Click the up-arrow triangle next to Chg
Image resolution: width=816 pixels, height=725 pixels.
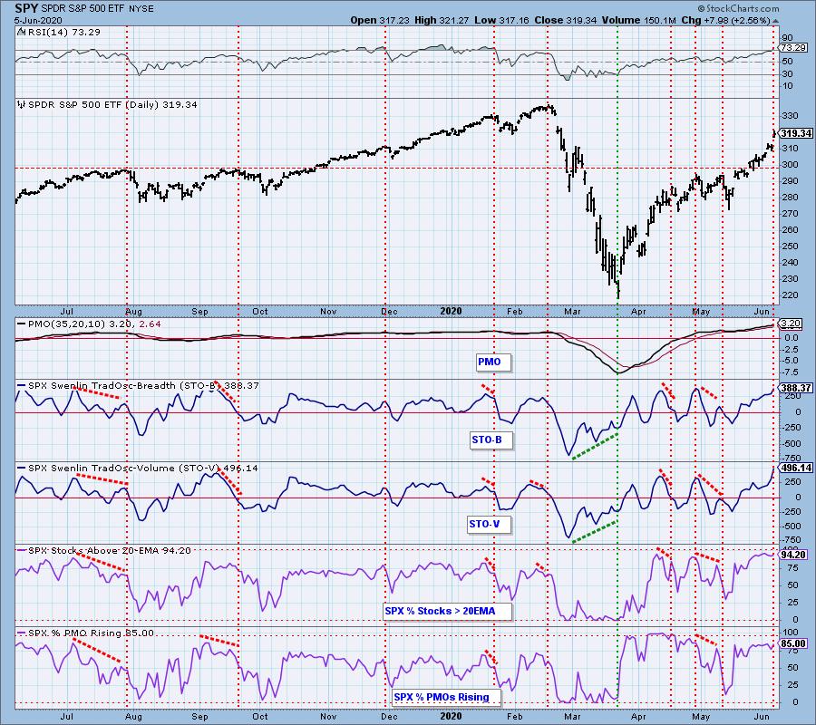pyautogui.click(x=775, y=21)
